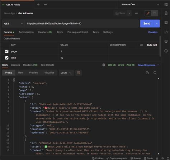Switch to the Authorization tab
Viewport: 170px width, 160px height.
tap(26, 32)
